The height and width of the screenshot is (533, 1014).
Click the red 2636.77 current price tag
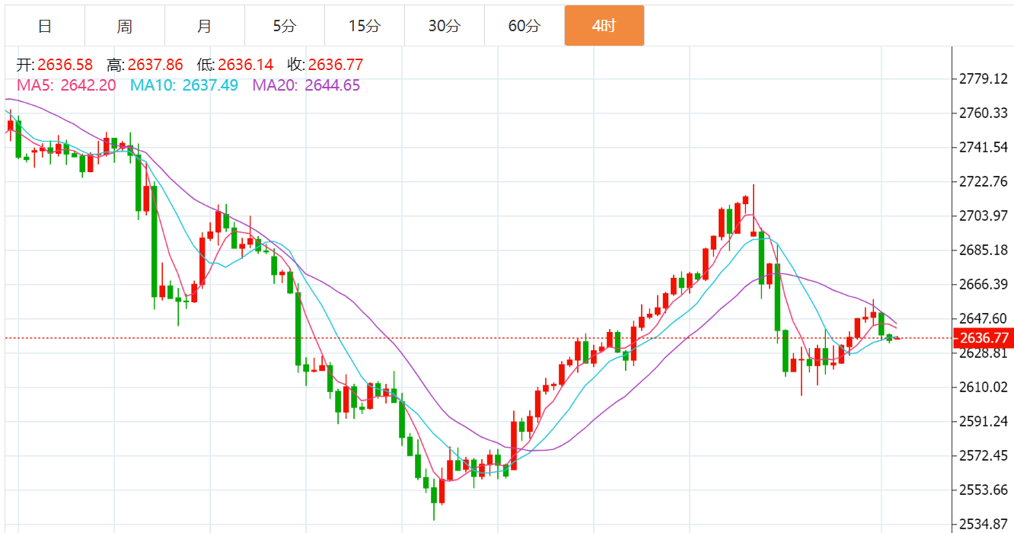pos(984,338)
